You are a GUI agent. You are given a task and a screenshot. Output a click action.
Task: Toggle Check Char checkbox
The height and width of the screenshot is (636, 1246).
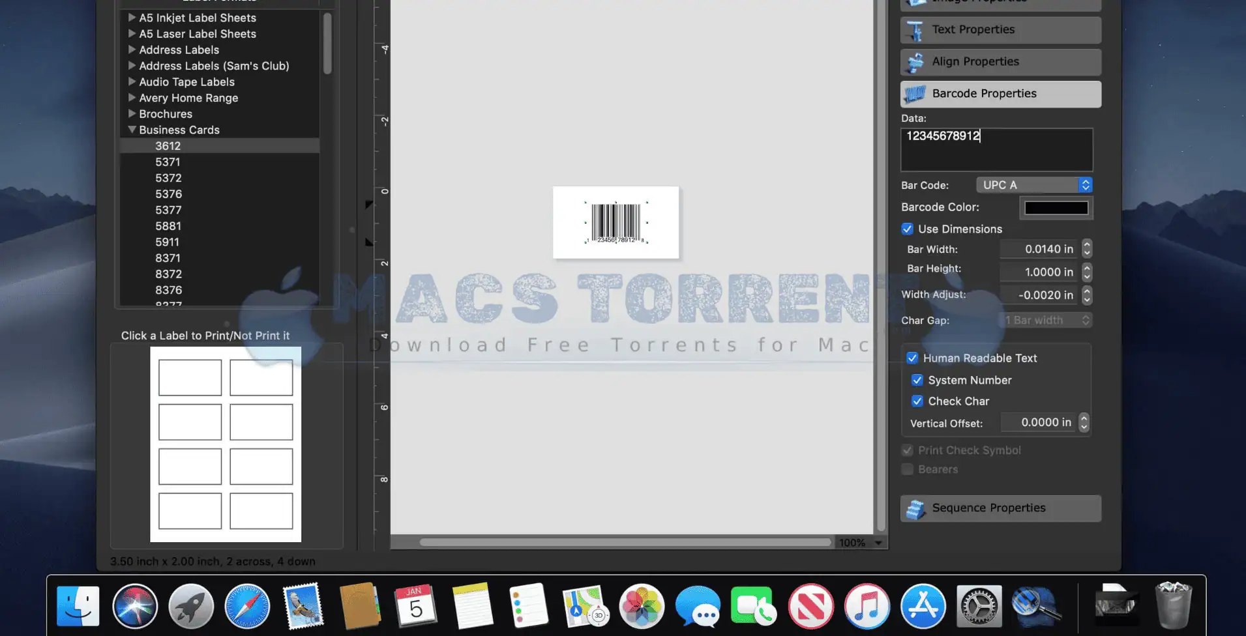tap(917, 401)
